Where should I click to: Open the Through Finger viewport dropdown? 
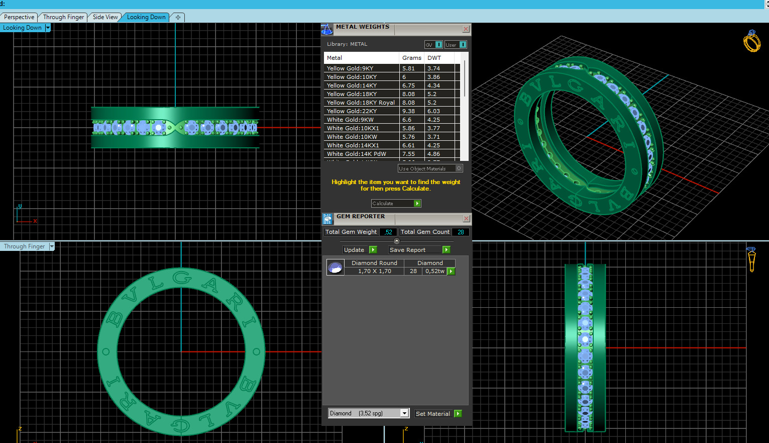(51, 246)
